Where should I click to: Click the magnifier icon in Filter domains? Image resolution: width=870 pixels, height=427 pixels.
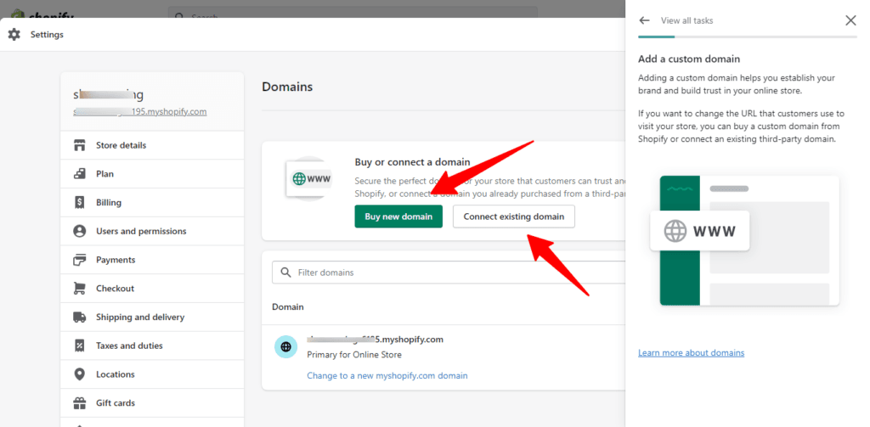point(285,272)
